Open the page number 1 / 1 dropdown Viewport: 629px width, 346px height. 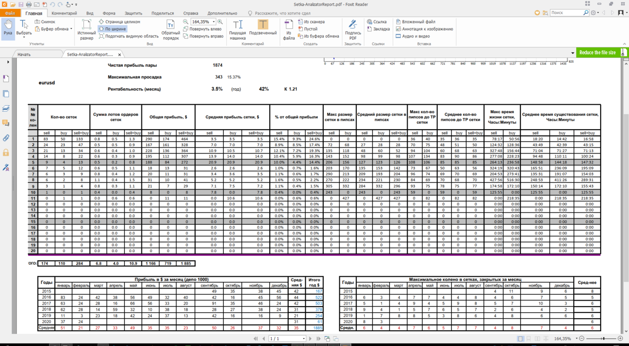click(303, 339)
